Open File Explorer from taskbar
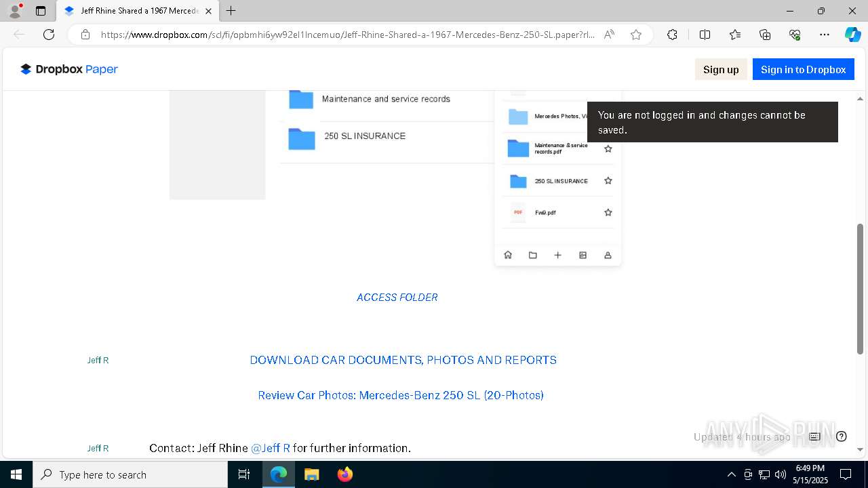The height and width of the screenshot is (488, 868). point(312,474)
